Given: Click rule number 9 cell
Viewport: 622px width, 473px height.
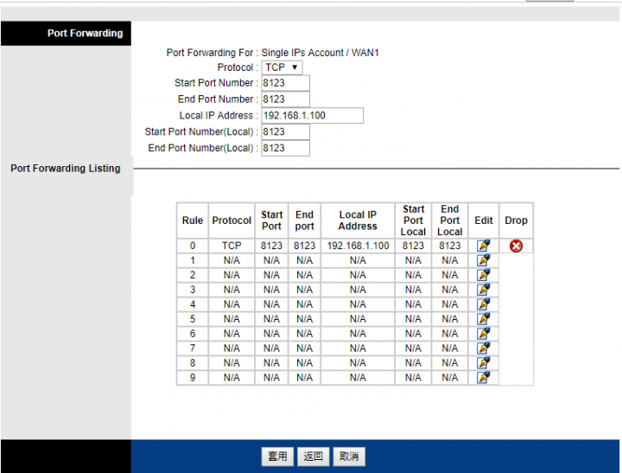Looking at the screenshot, I should [193, 377].
